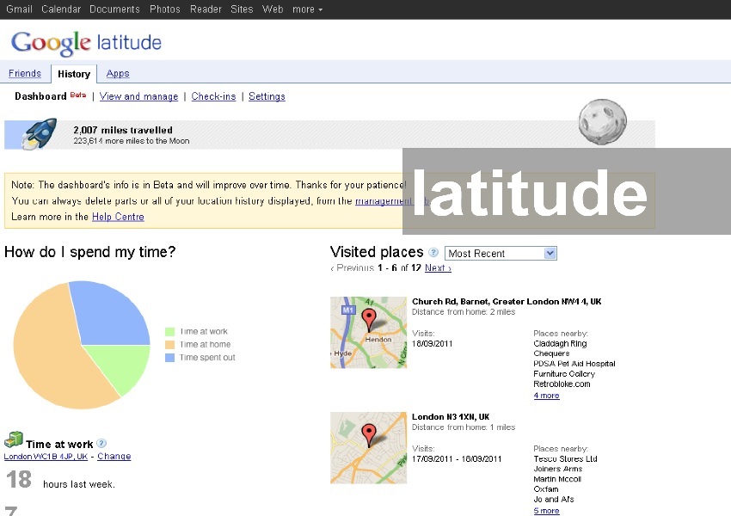This screenshot has height=516, width=731.
Task: Click 'Joiners Arms' nearby place
Action: (x=557, y=469)
